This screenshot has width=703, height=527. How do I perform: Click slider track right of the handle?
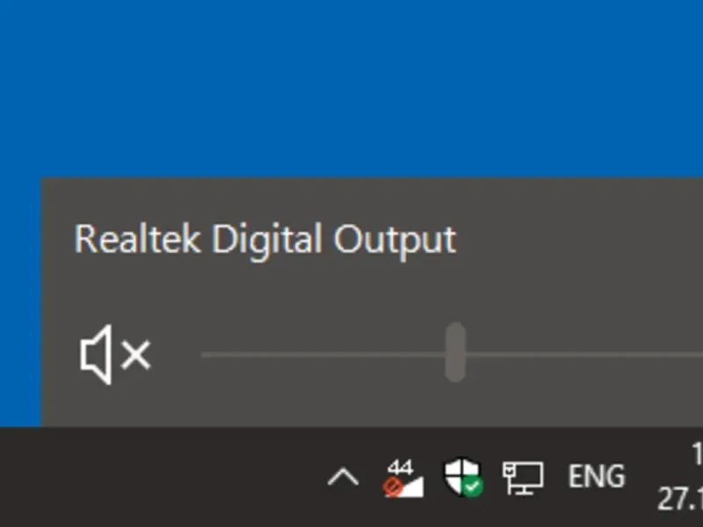coord(580,355)
